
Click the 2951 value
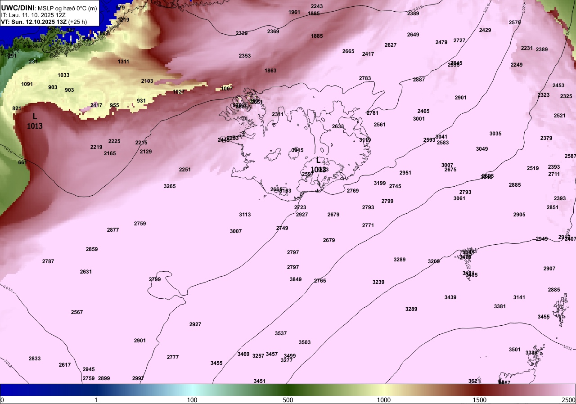(x=405, y=173)
